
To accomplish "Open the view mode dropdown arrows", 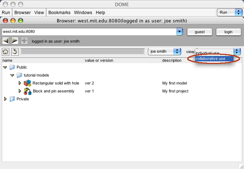I will point(237,52).
